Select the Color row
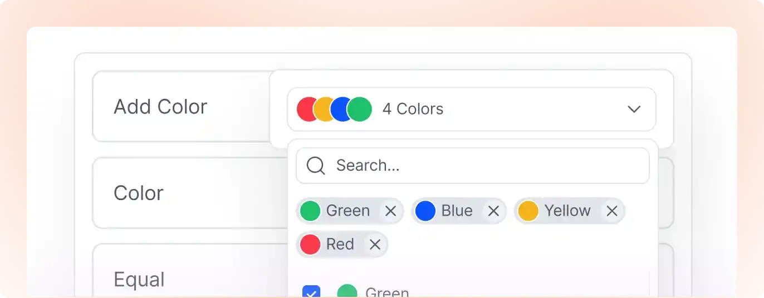This screenshot has width=764, height=298. click(139, 193)
